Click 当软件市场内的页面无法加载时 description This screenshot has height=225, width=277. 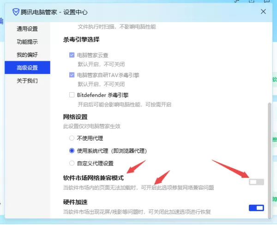[138, 187]
